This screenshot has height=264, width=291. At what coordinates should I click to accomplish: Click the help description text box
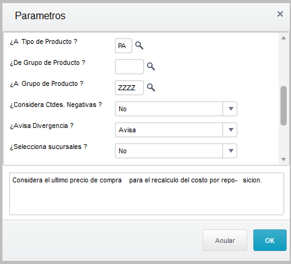(x=146, y=194)
